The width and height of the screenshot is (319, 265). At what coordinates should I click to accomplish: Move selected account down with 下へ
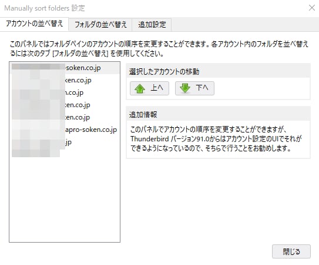[x=194, y=88]
